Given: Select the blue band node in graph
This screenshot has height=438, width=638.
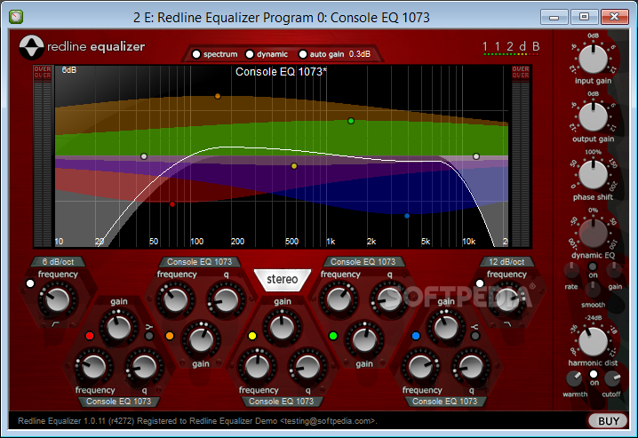Looking at the screenshot, I should point(407,216).
